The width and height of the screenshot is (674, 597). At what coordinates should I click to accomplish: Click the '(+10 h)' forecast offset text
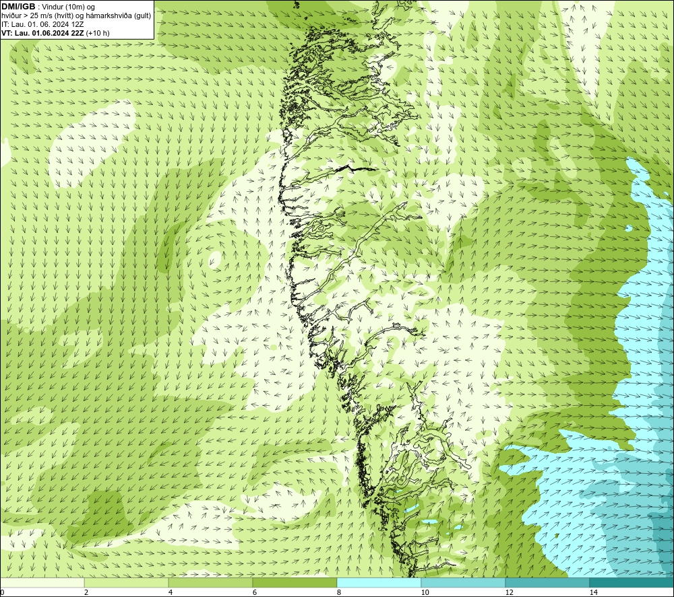tap(98, 33)
